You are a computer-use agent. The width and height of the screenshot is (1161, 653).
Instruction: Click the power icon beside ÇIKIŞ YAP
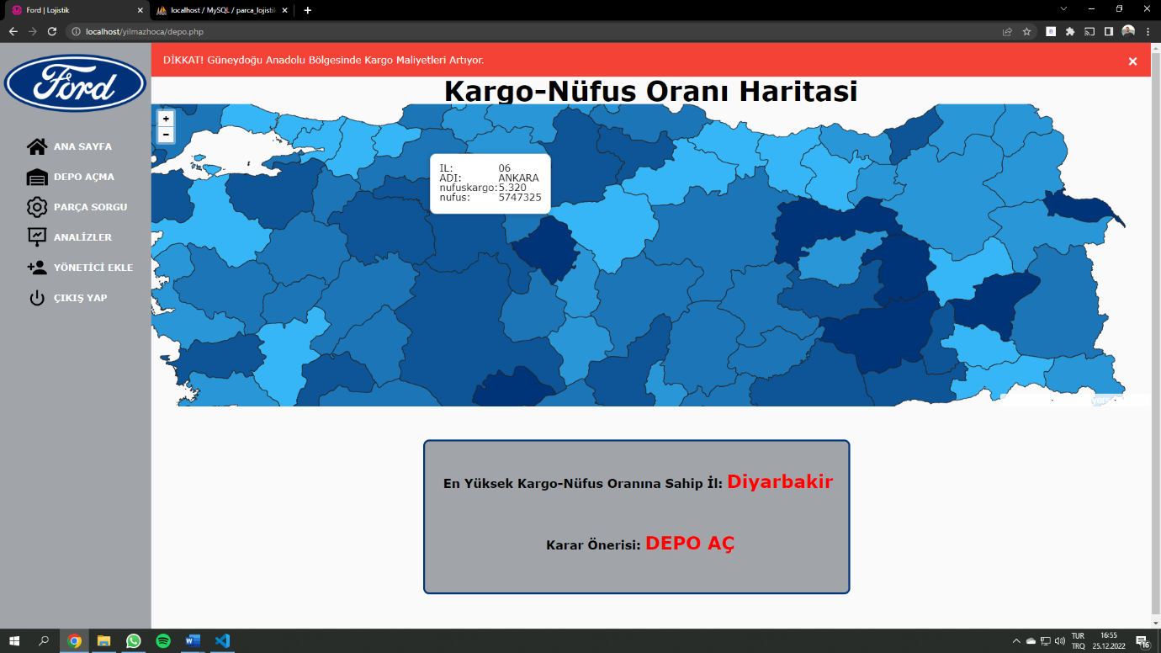[x=37, y=298]
